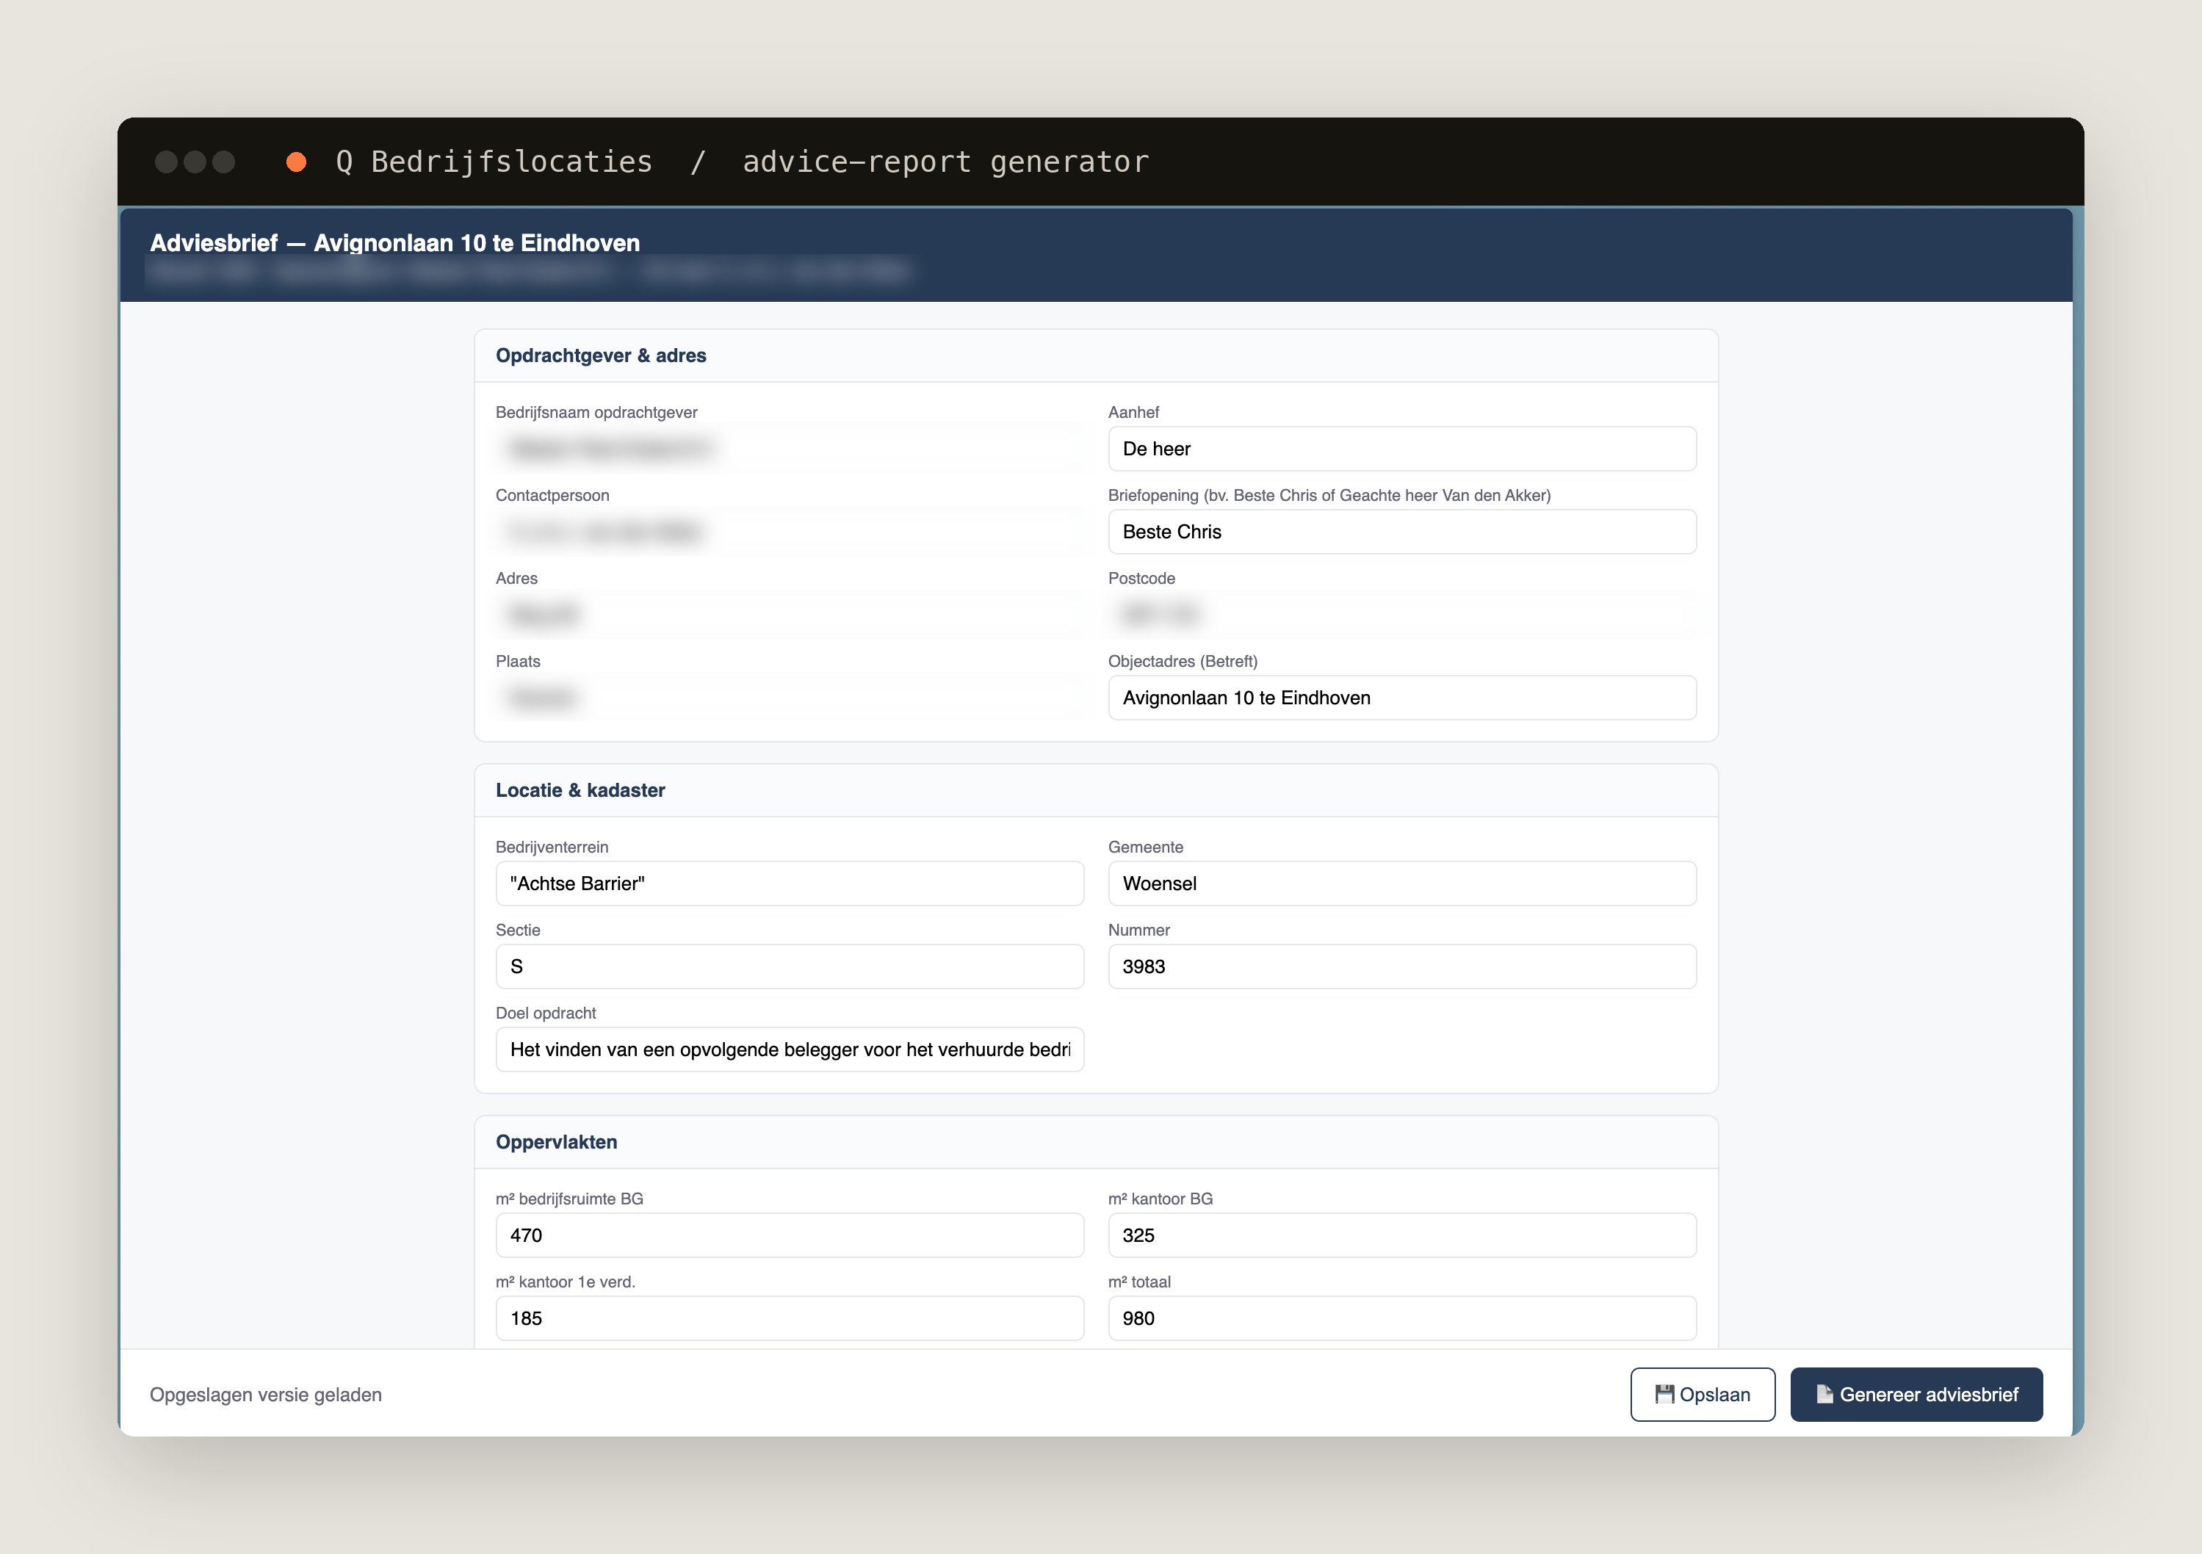Image resolution: width=2202 pixels, height=1554 pixels.
Task: Click the orange dot in the title bar
Action: click(296, 162)
